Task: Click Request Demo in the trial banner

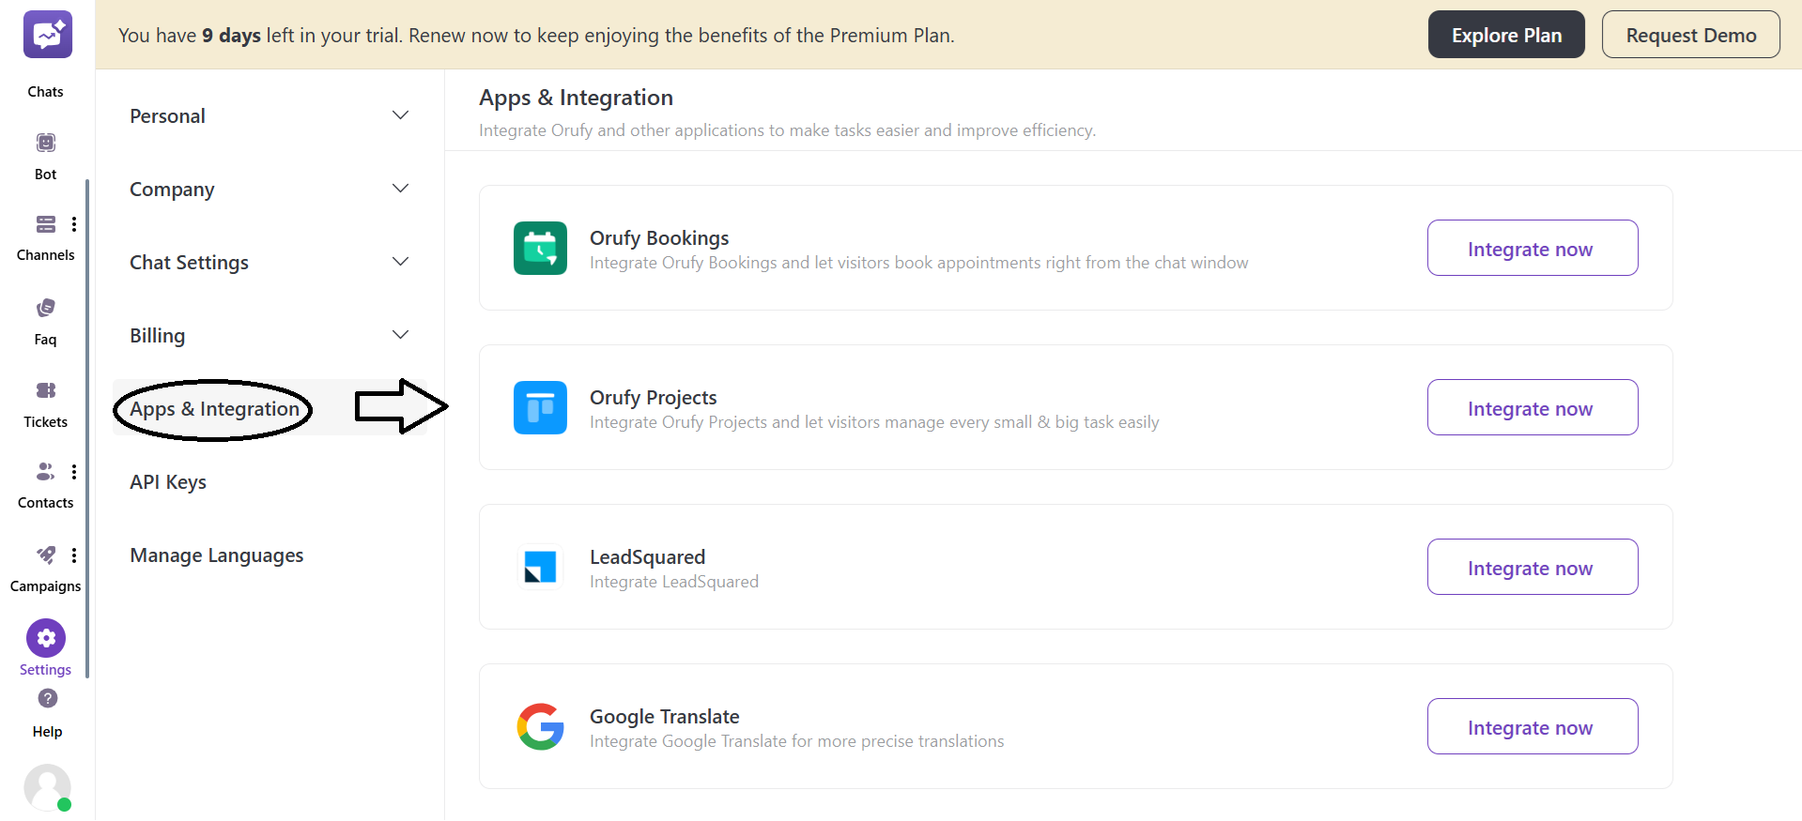Action: point(1689,34)
